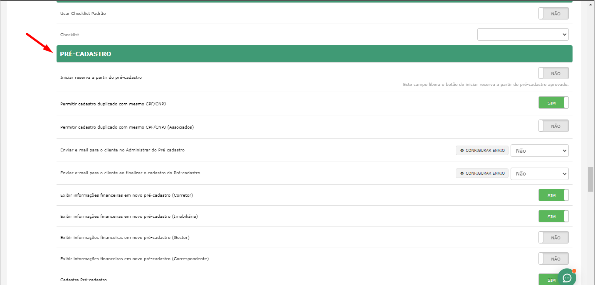Toggle Usar Checklist Padrão switch
This screenshot has width=595, height=285.
(553, 14)
